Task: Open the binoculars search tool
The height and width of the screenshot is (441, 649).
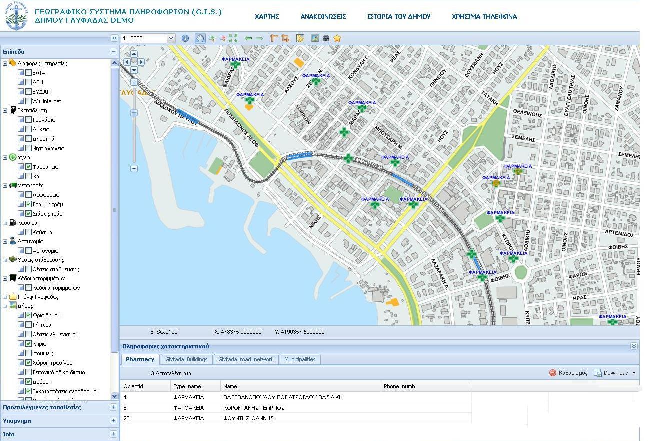Action: pos(326,38)
